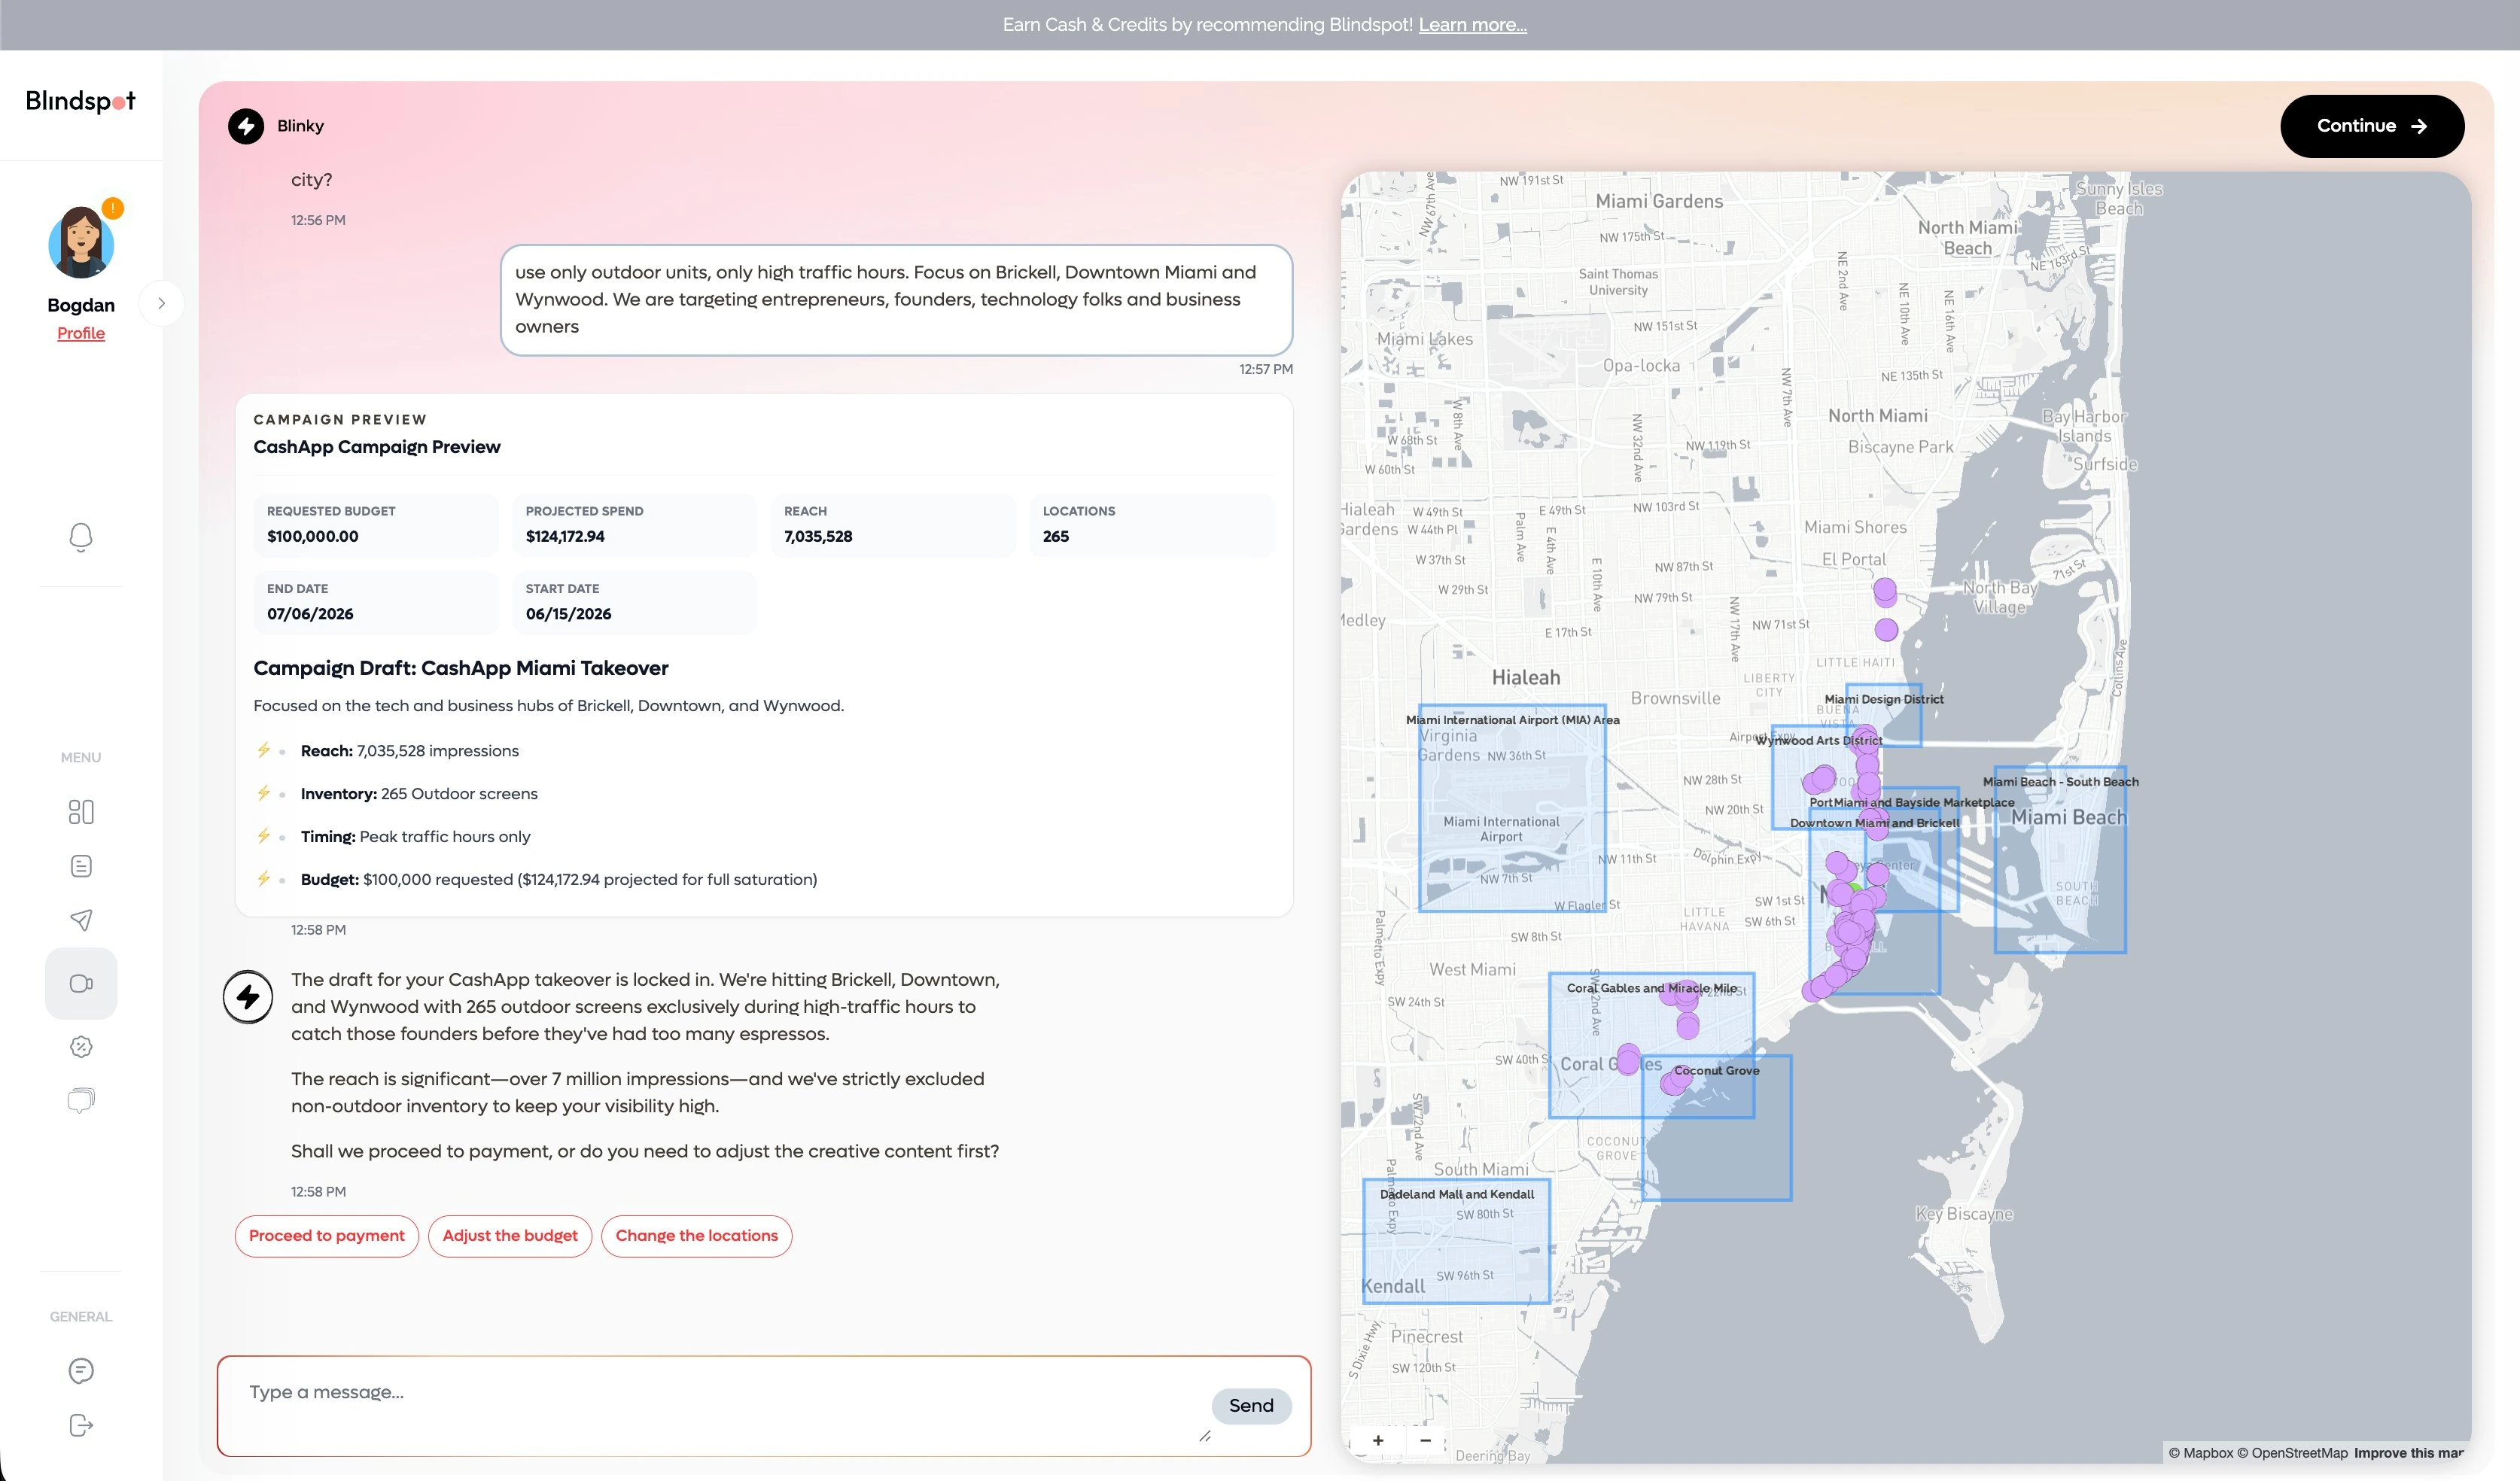Click the Downtown Miami and Brickell label
The width and height of the screenshot is (2520, 1481).
[x=1874, y=823]
